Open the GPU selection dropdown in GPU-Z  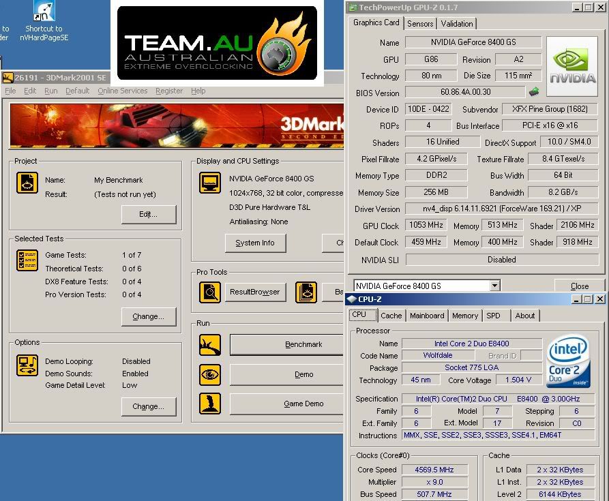[494, 286]
